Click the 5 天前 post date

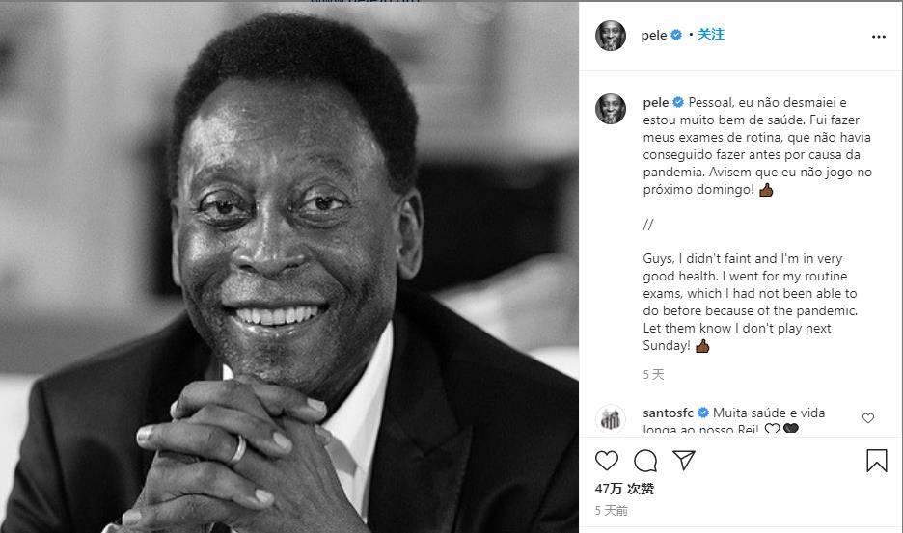coord(612,511)
